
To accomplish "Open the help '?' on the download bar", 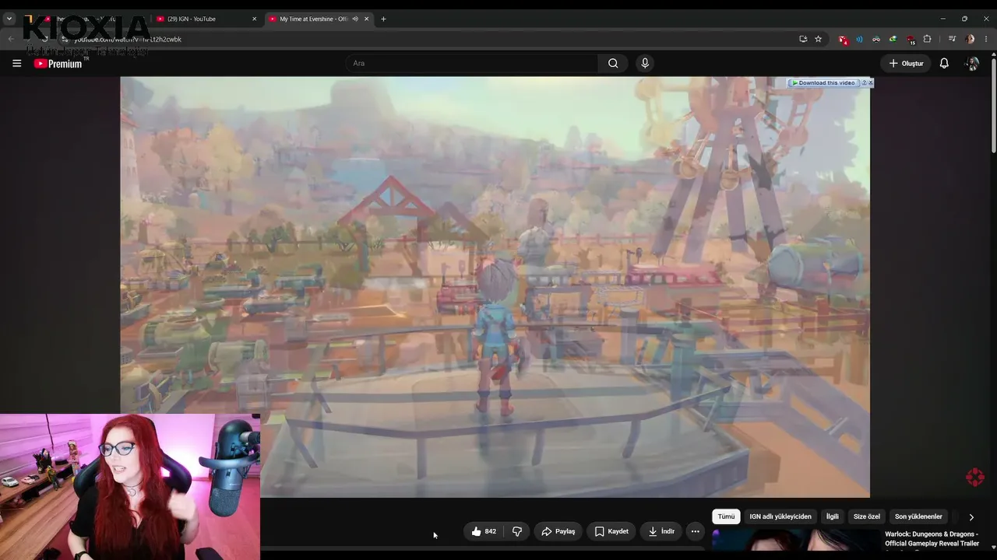I will (864, 82).
